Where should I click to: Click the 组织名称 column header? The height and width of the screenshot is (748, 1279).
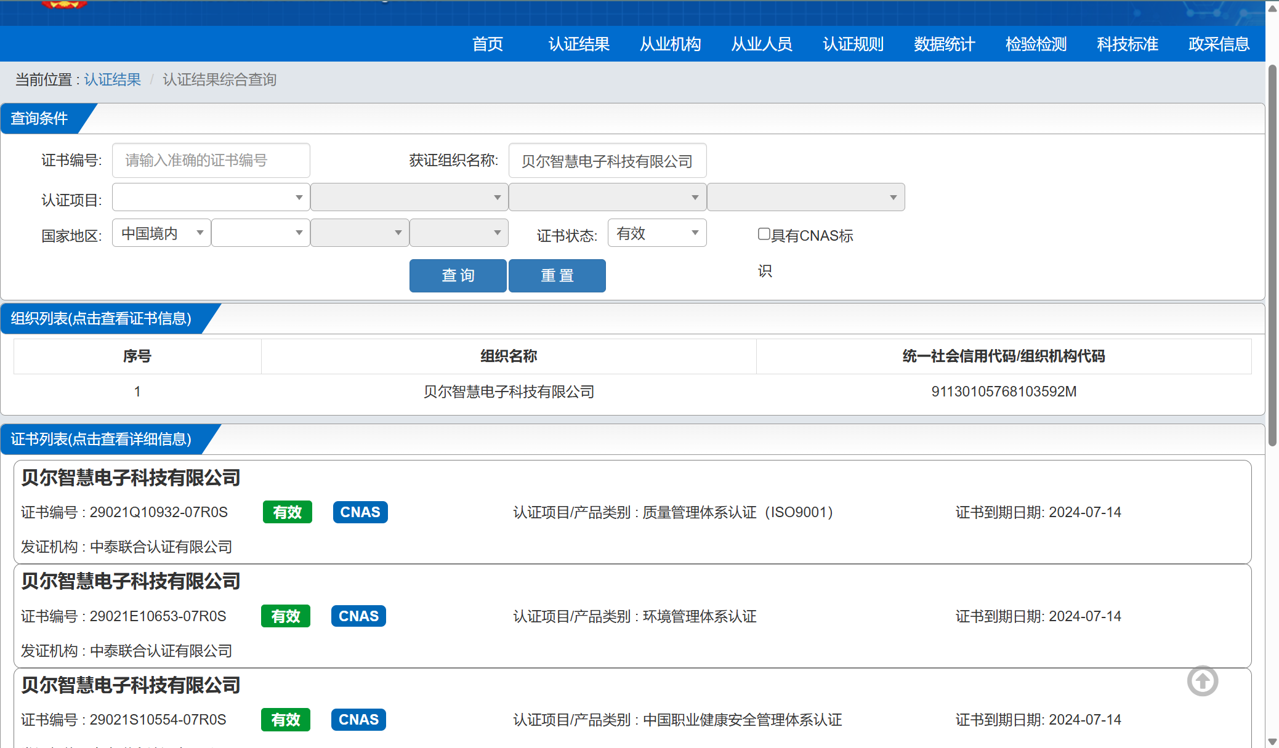click(509, 356)
